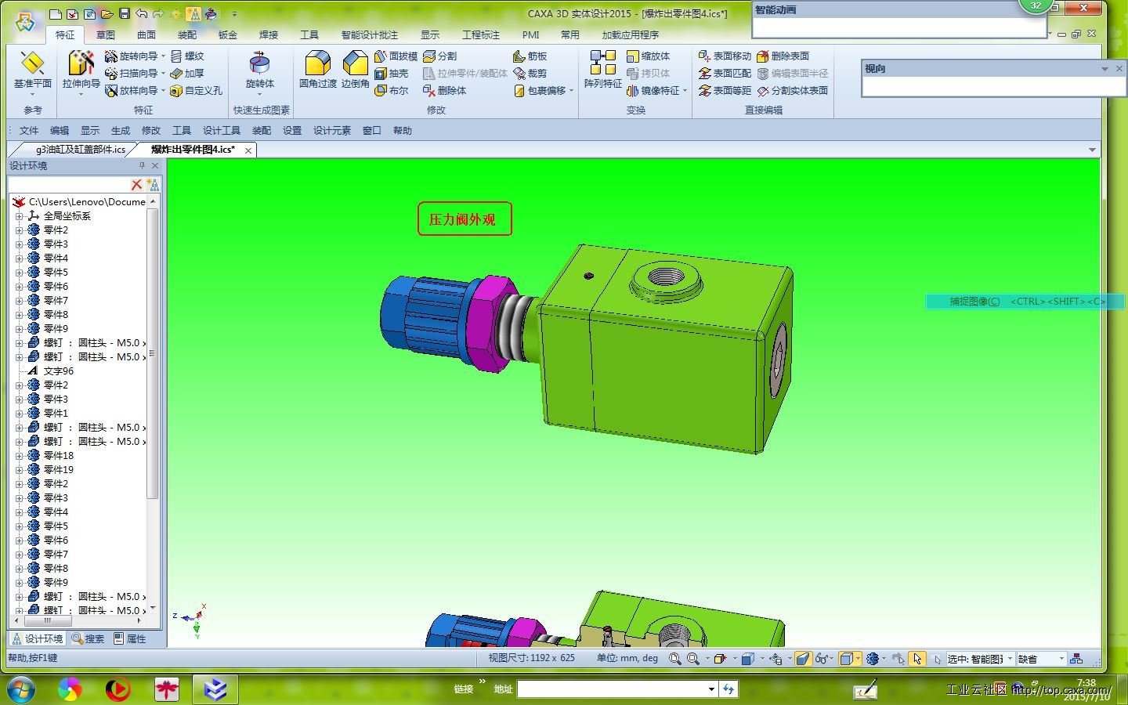Click the 旋转体 revolve body icon
The height and width of the screenshot is (705, 1128).
tap(259, 66)
